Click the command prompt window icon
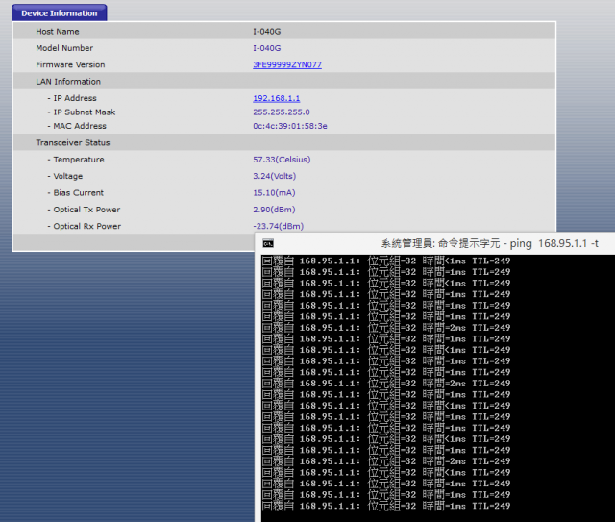The width and height of the screenshot is (615, 522). pos(268,244)
